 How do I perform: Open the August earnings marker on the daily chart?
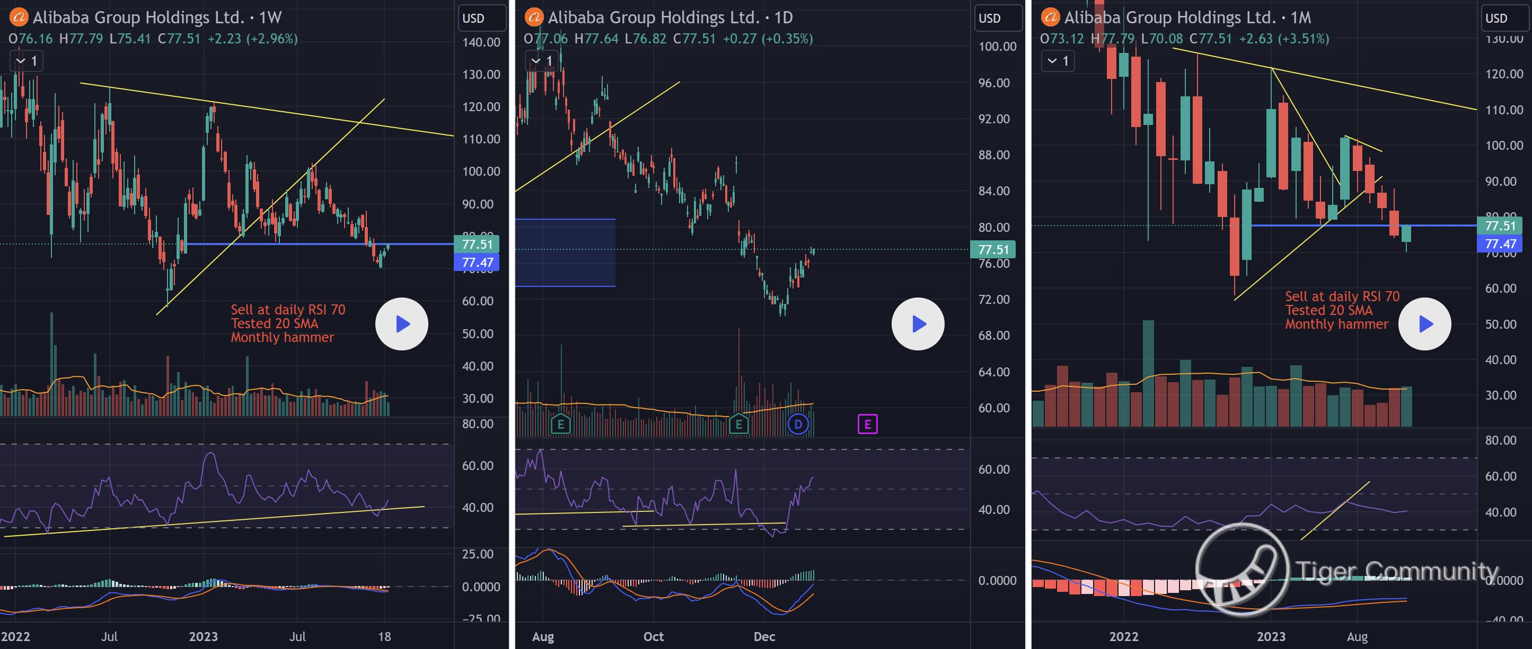coord(560,424)
